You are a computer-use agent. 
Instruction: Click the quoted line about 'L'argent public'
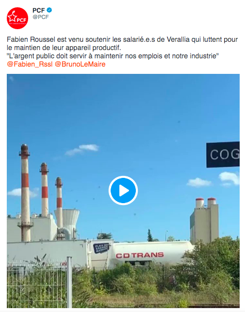pos(113,56)
